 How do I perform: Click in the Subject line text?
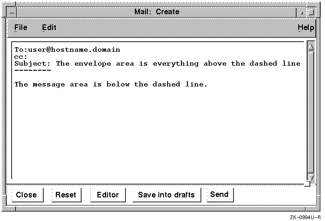tap(157, 63)
